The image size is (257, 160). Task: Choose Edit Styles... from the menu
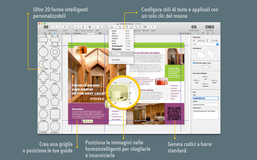coord(121,60)
